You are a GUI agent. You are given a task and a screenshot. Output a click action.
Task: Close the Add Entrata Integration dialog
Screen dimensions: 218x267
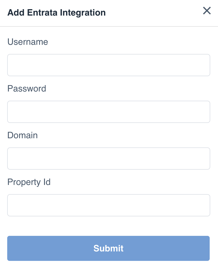coord(207,11)
